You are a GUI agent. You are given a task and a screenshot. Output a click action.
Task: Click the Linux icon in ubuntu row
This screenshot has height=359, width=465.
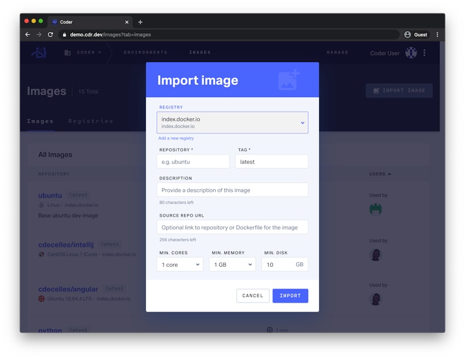(42, 205)
